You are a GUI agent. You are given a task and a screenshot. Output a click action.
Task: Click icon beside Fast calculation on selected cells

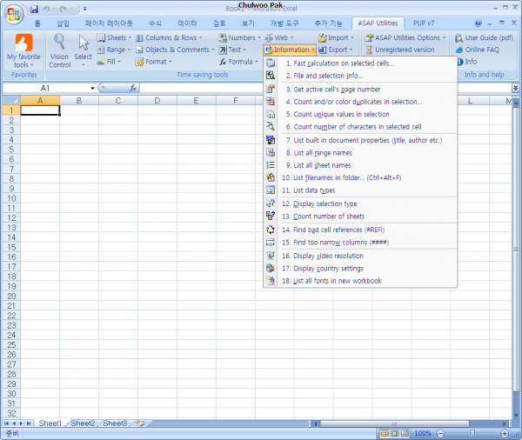(271, 63)
